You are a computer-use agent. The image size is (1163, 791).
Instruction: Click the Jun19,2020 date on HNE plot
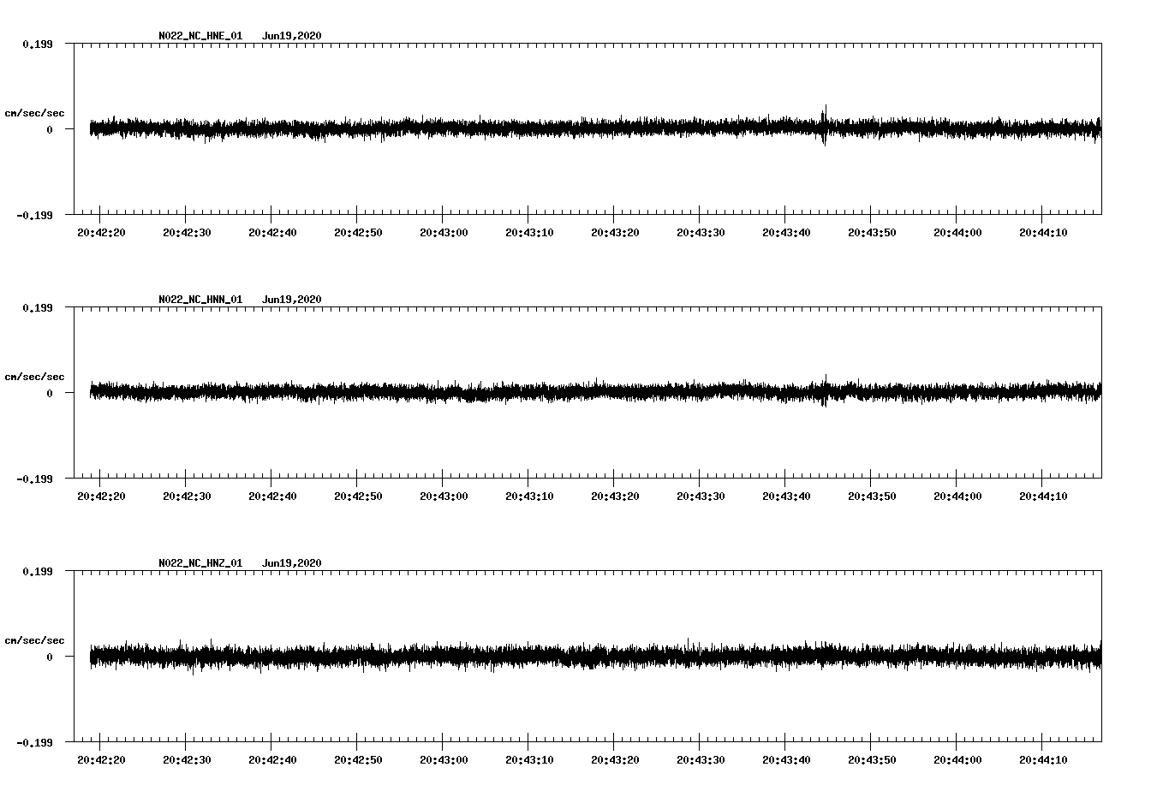click(x=292, y=36)
